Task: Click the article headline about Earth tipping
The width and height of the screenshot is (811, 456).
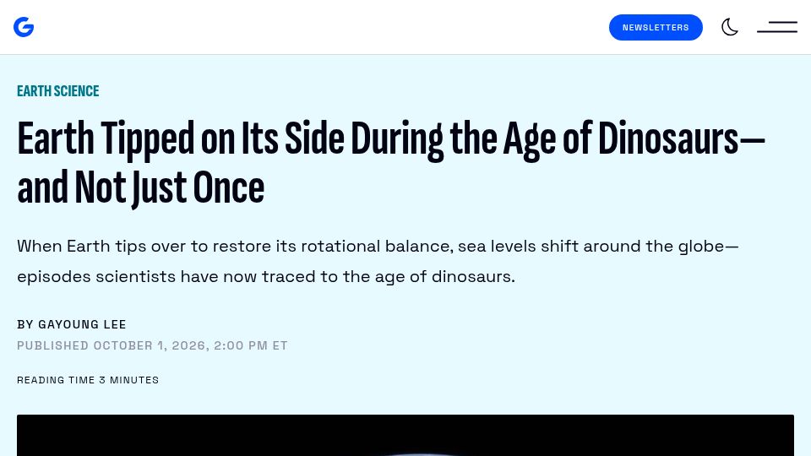Action: (x=391, y=162)
